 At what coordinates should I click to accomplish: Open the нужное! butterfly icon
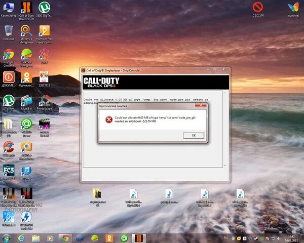(293, 9)
